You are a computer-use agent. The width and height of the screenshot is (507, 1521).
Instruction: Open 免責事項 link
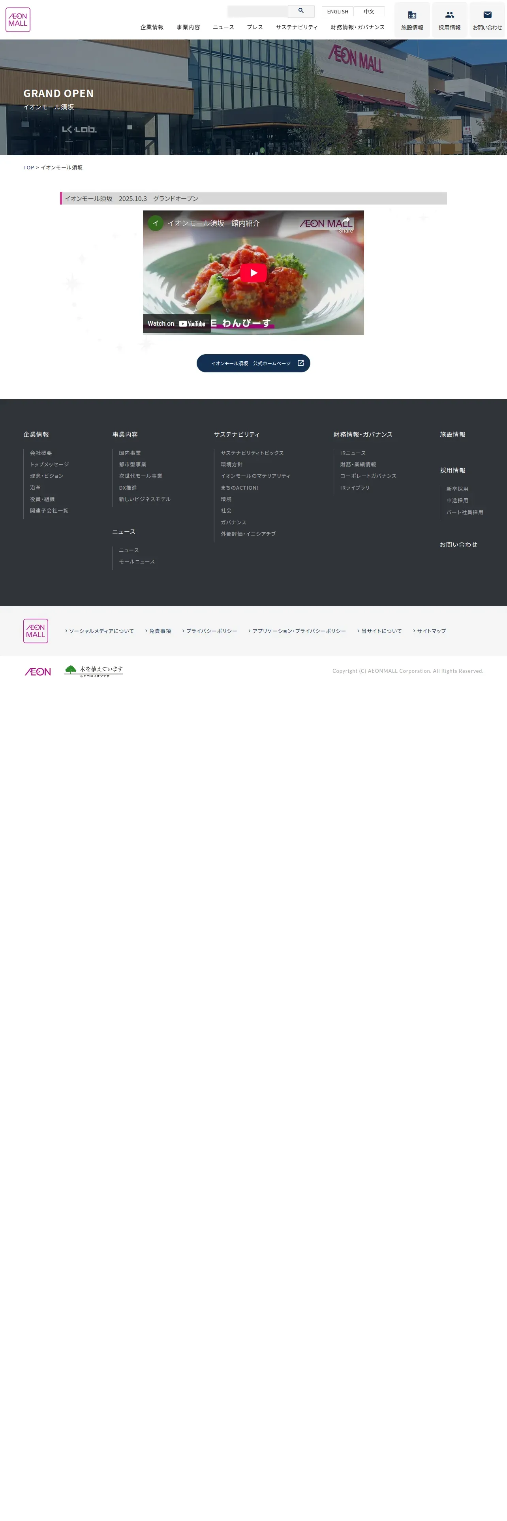(x=158, y=631)
